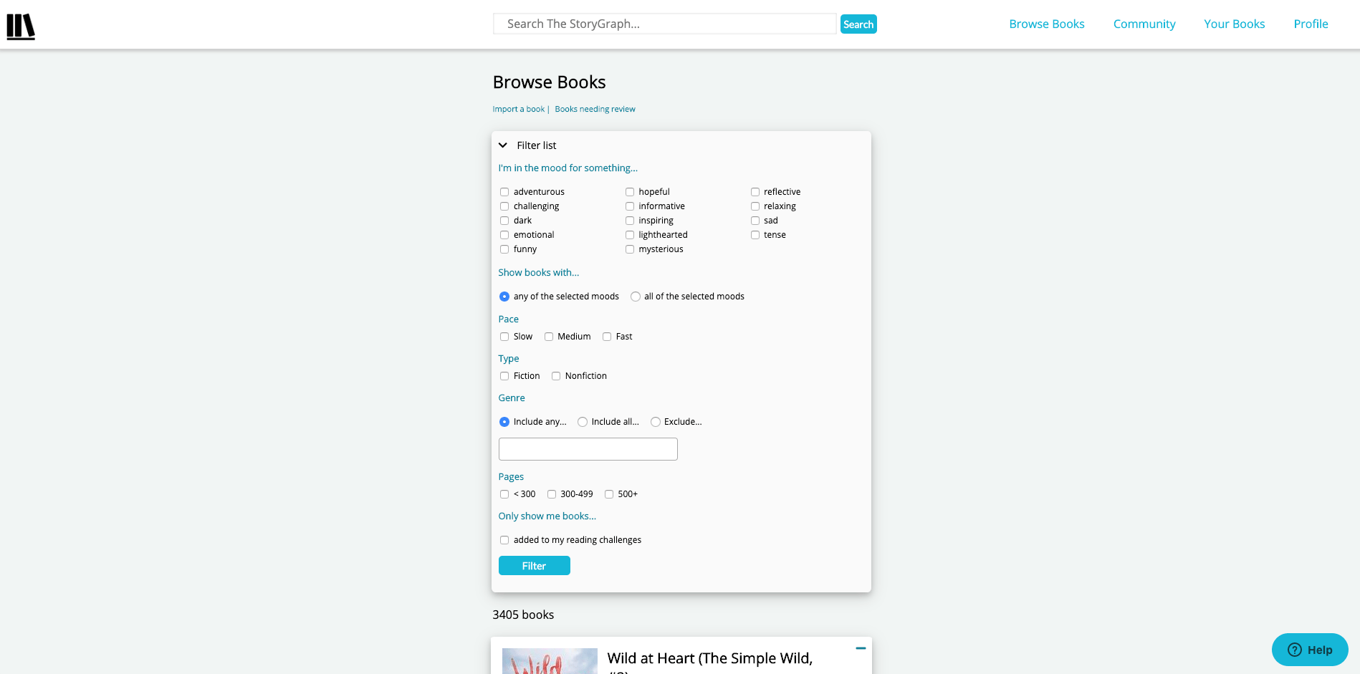Open Your Books in navigation
1360x674 pixels.
click(1235, 24)
